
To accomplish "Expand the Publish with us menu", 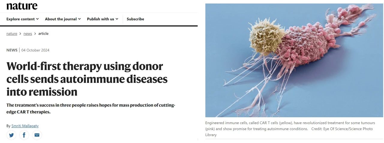I will [x=102, y=19].
